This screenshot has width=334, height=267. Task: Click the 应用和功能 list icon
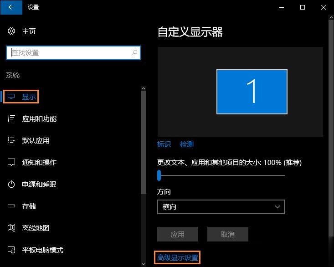(x=11, y=118)
